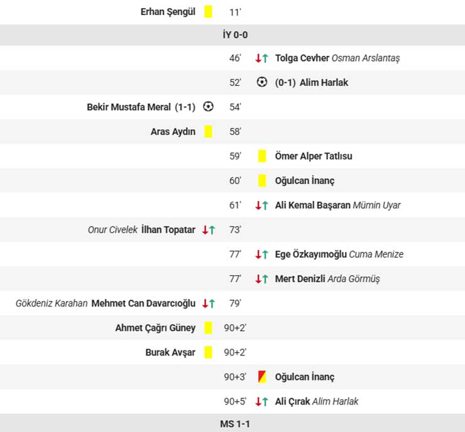465x432 pixels.
Task: Click the goal ball icon beside Alim Harlak
Action: [262, 82]
